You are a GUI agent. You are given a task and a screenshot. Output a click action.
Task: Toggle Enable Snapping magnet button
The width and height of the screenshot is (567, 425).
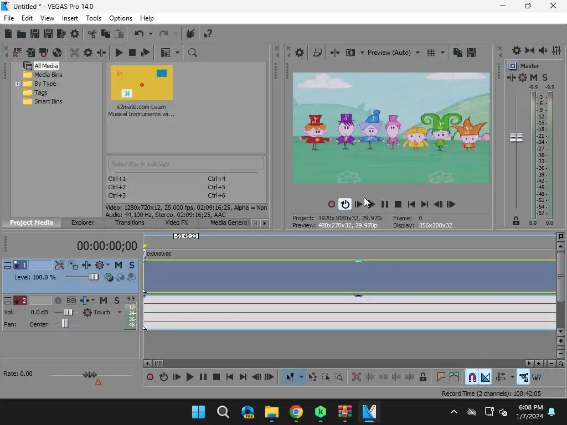coord(472,377)
